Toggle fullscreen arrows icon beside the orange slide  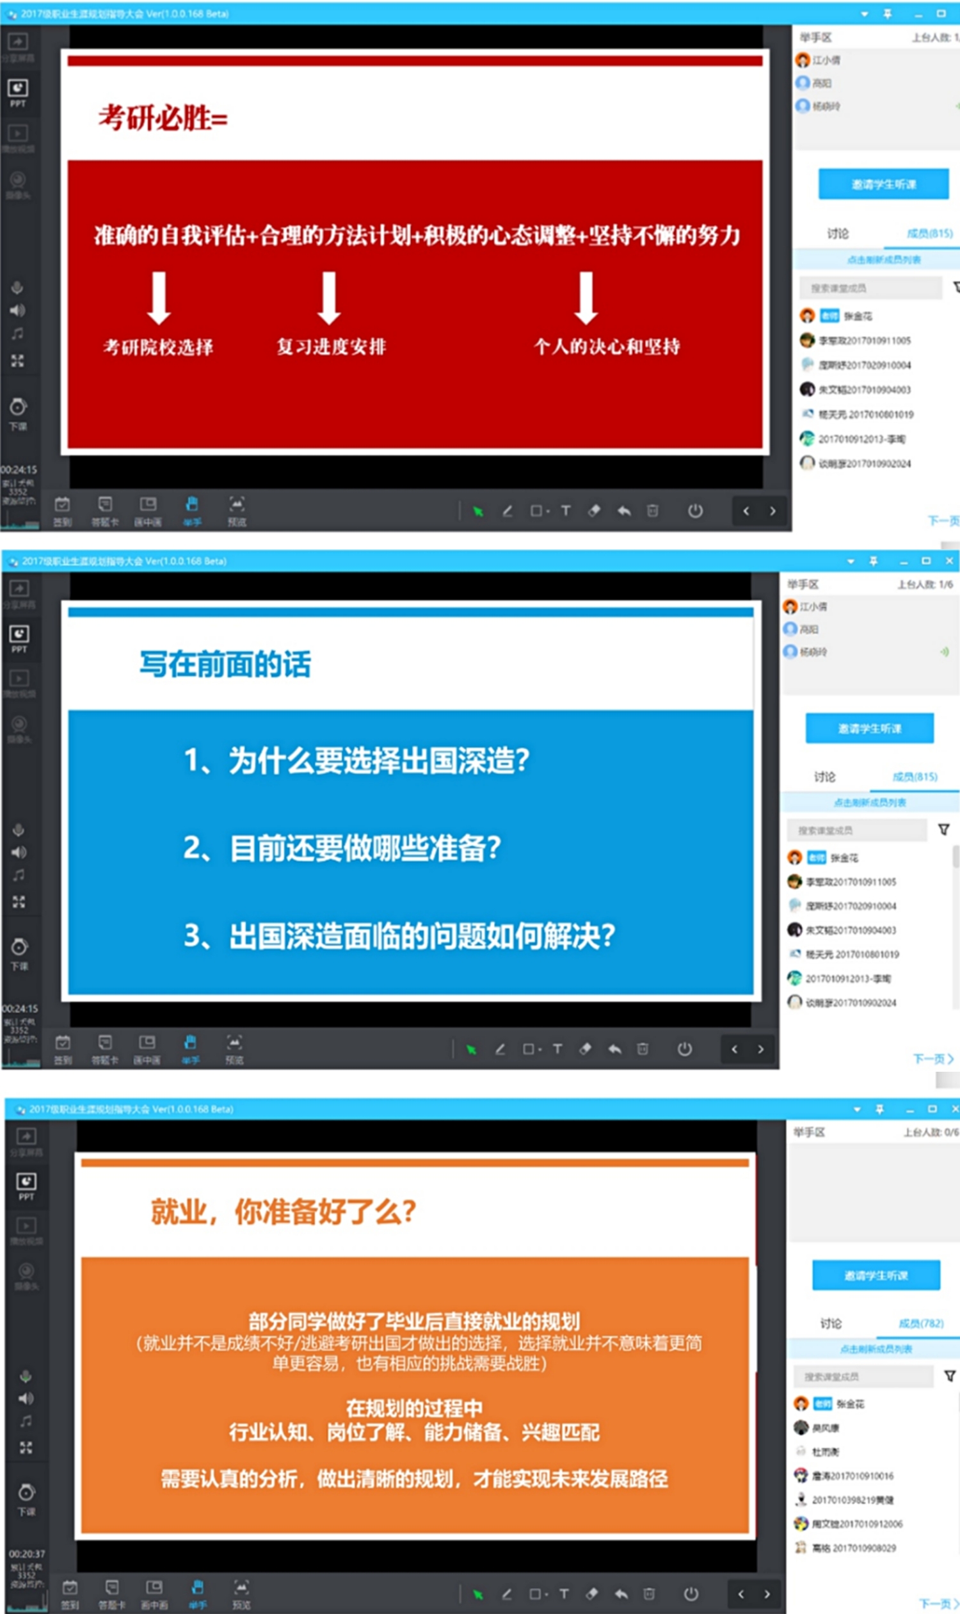point(26,1448)
